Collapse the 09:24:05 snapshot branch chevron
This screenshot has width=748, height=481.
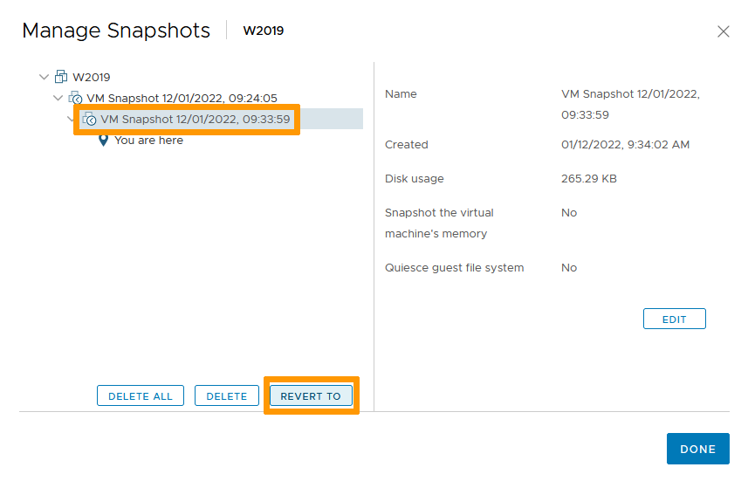pos(58,98)
